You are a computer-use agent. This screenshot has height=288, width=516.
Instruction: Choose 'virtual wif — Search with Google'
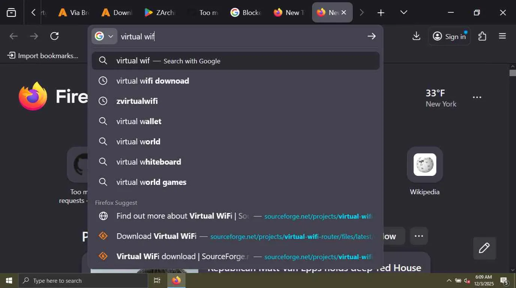pos(235,61)
